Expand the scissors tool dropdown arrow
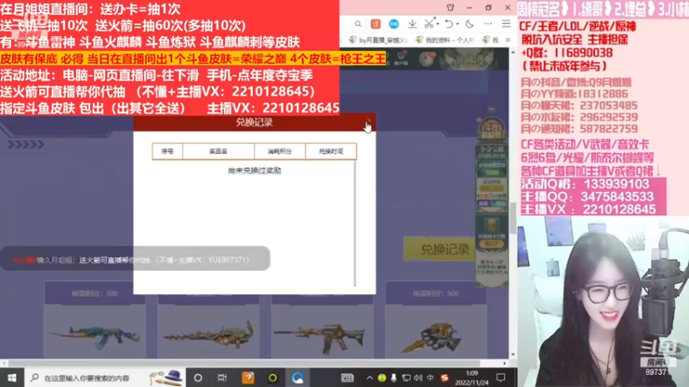689x387 pixels. [438, 24]
